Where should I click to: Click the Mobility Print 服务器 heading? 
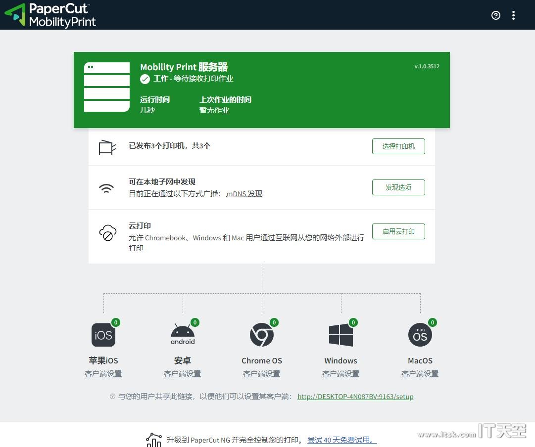click(x=184, y=67)
